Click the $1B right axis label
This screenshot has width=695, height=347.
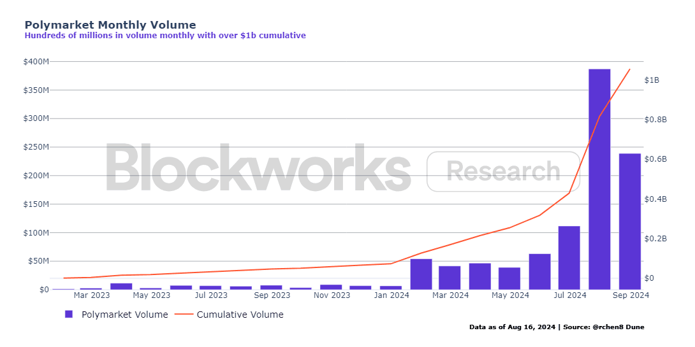[x=652, y=80]
